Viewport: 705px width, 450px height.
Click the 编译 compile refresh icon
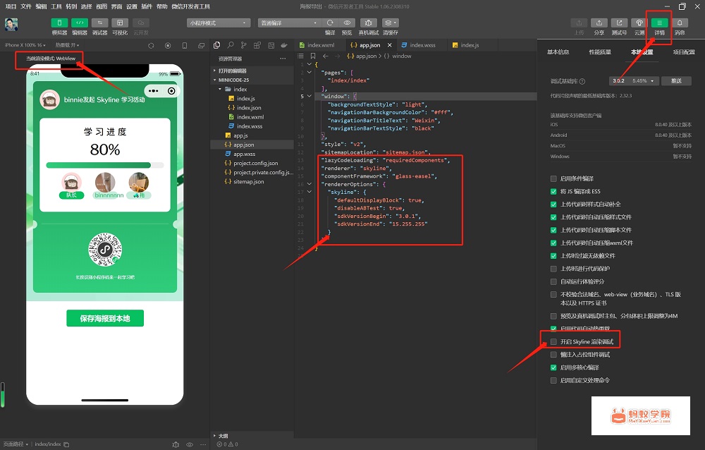pyautogui.click(x=330, y=23)
